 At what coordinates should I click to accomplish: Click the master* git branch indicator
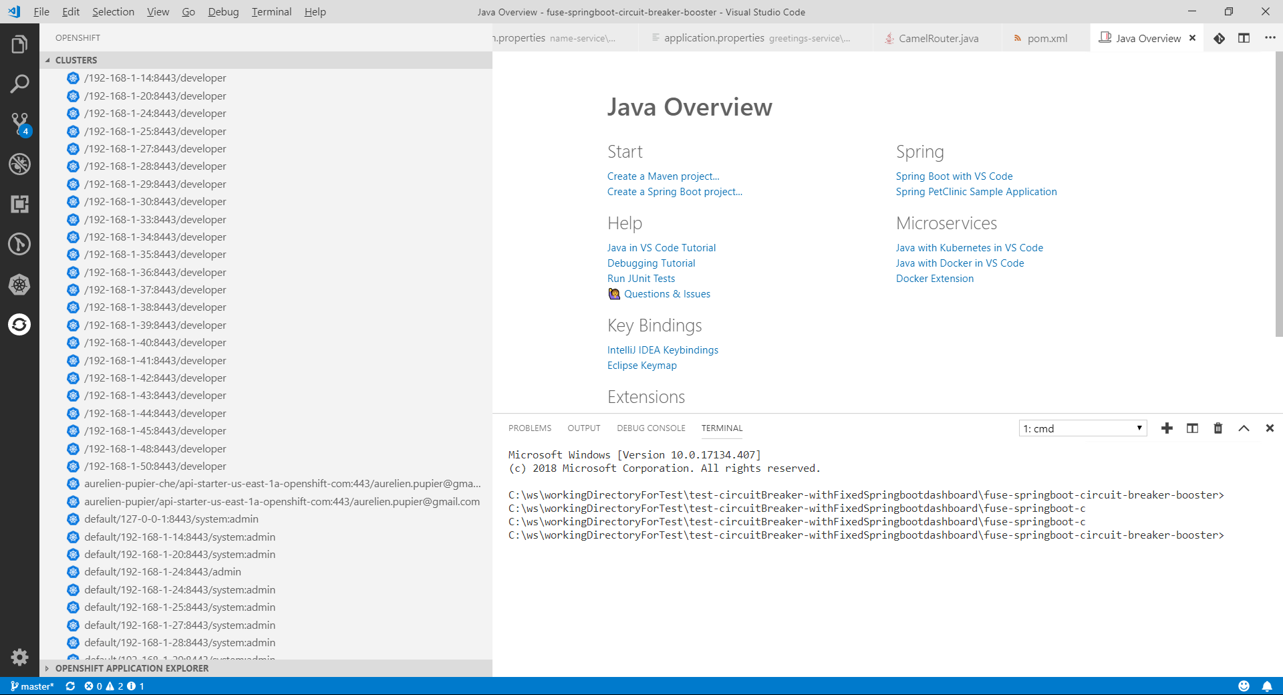32,686
